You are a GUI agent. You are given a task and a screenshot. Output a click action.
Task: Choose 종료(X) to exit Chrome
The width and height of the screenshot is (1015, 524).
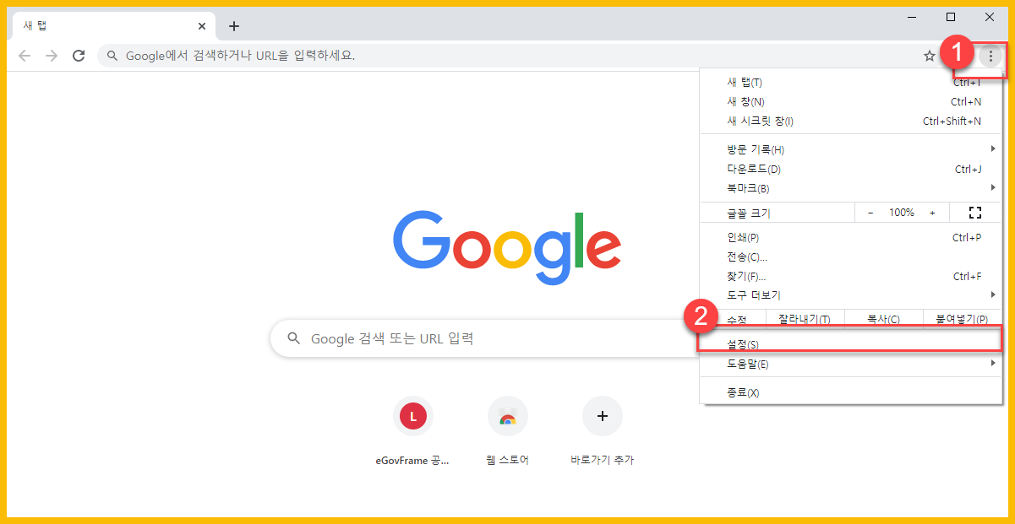coord(851,392)
